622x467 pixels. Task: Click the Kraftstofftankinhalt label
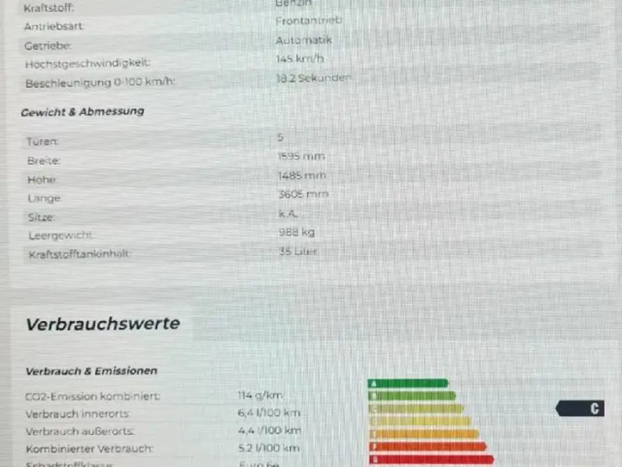click(79, 255)
